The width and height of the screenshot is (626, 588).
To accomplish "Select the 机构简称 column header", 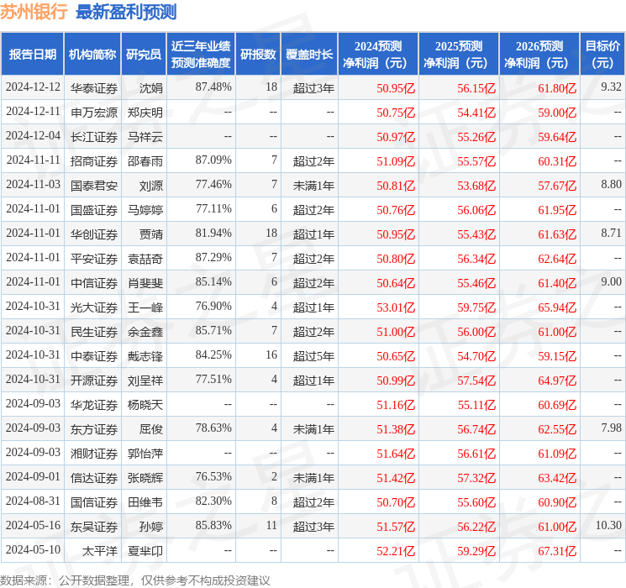I will coord(92,55).
